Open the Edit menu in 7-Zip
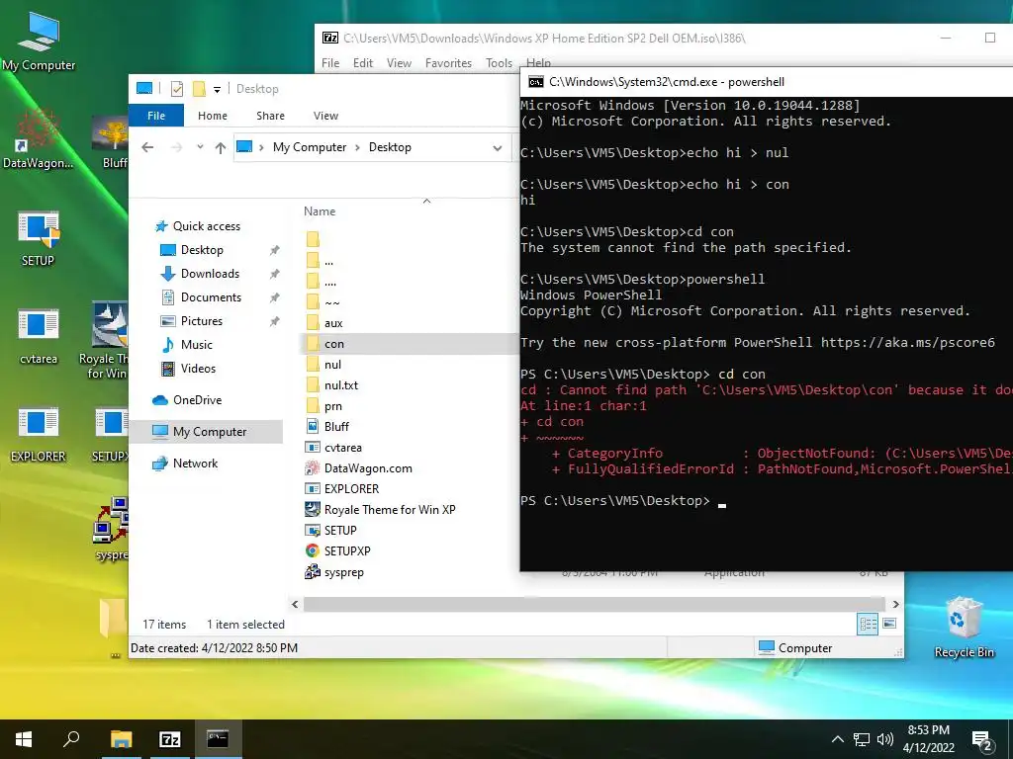The width and height of the screenshot is (1013, 759). tap(362, 62)
